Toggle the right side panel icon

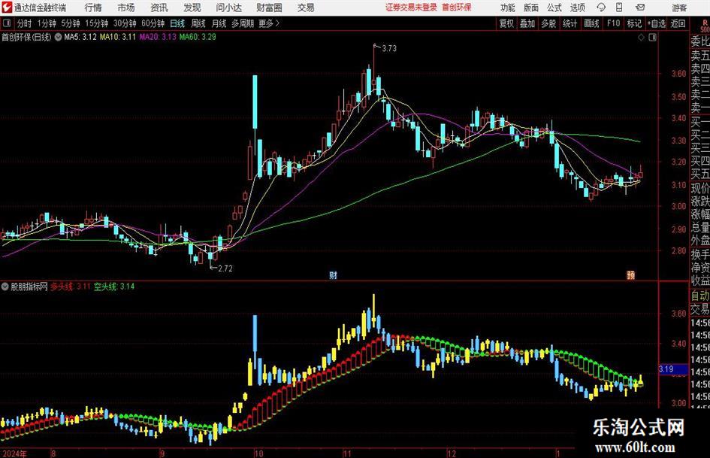tap(652, 38)
